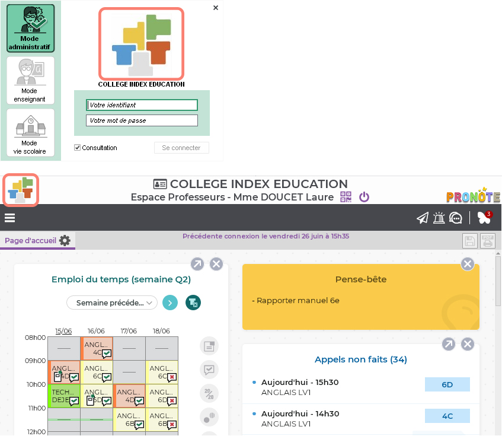Screen dimensions: 502x436
Task: Select the Page d'accueil tab
Action: [x=30, y=241]
